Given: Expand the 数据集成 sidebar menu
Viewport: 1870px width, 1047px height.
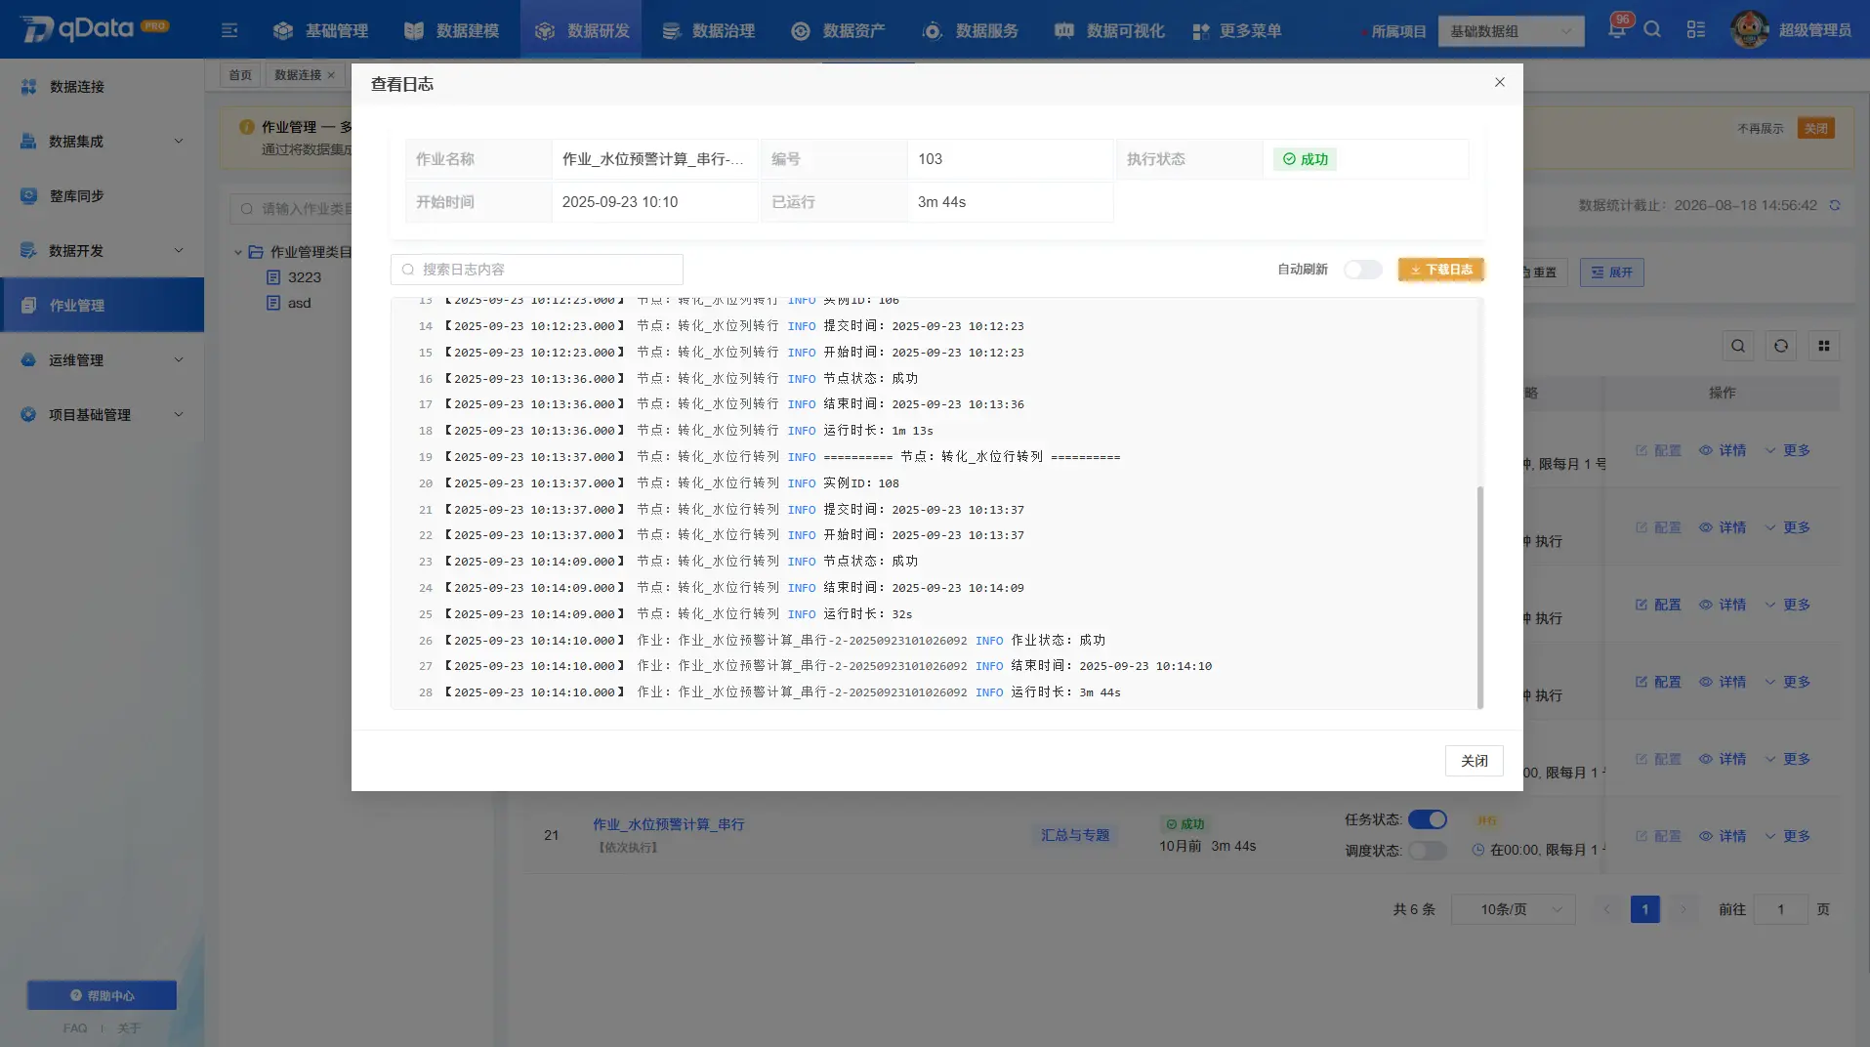Looking at the screenshot, I should pos(103,142).
